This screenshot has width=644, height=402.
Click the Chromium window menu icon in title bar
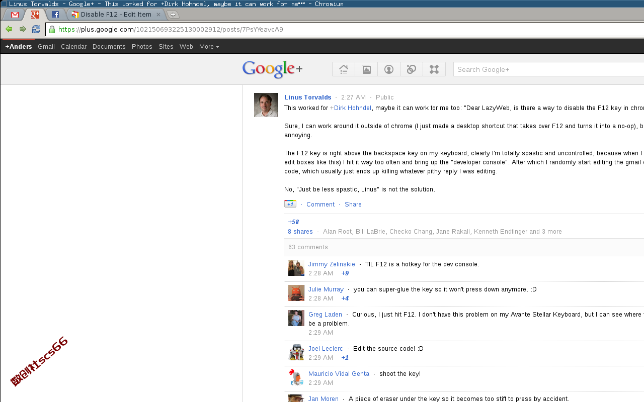pos(4,4)
